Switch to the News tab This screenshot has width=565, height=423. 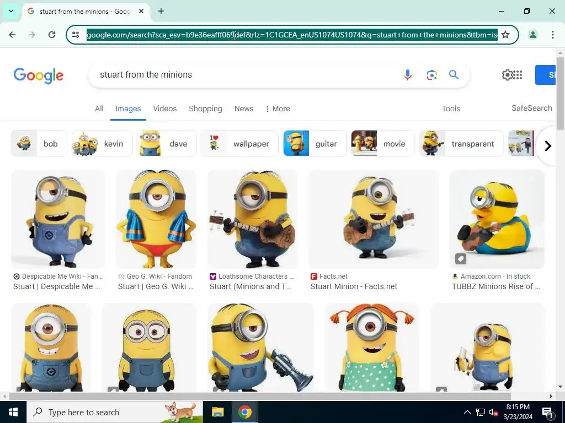coord(243,109)
